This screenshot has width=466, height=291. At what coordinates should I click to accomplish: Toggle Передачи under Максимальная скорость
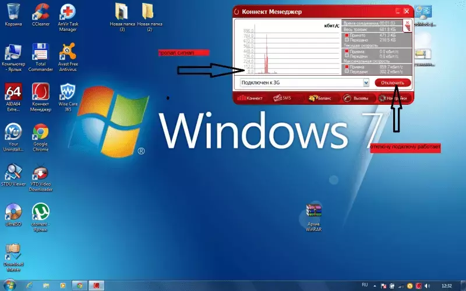347,71
